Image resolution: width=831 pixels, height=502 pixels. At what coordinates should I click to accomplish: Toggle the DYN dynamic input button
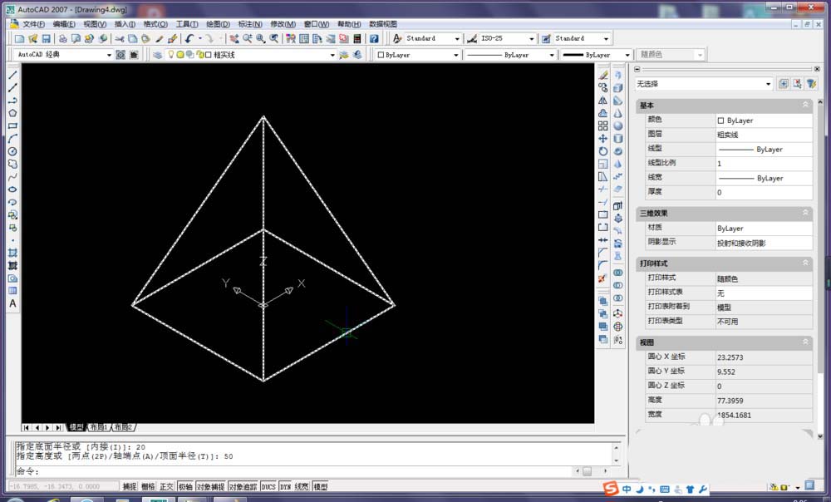[285, 487]
